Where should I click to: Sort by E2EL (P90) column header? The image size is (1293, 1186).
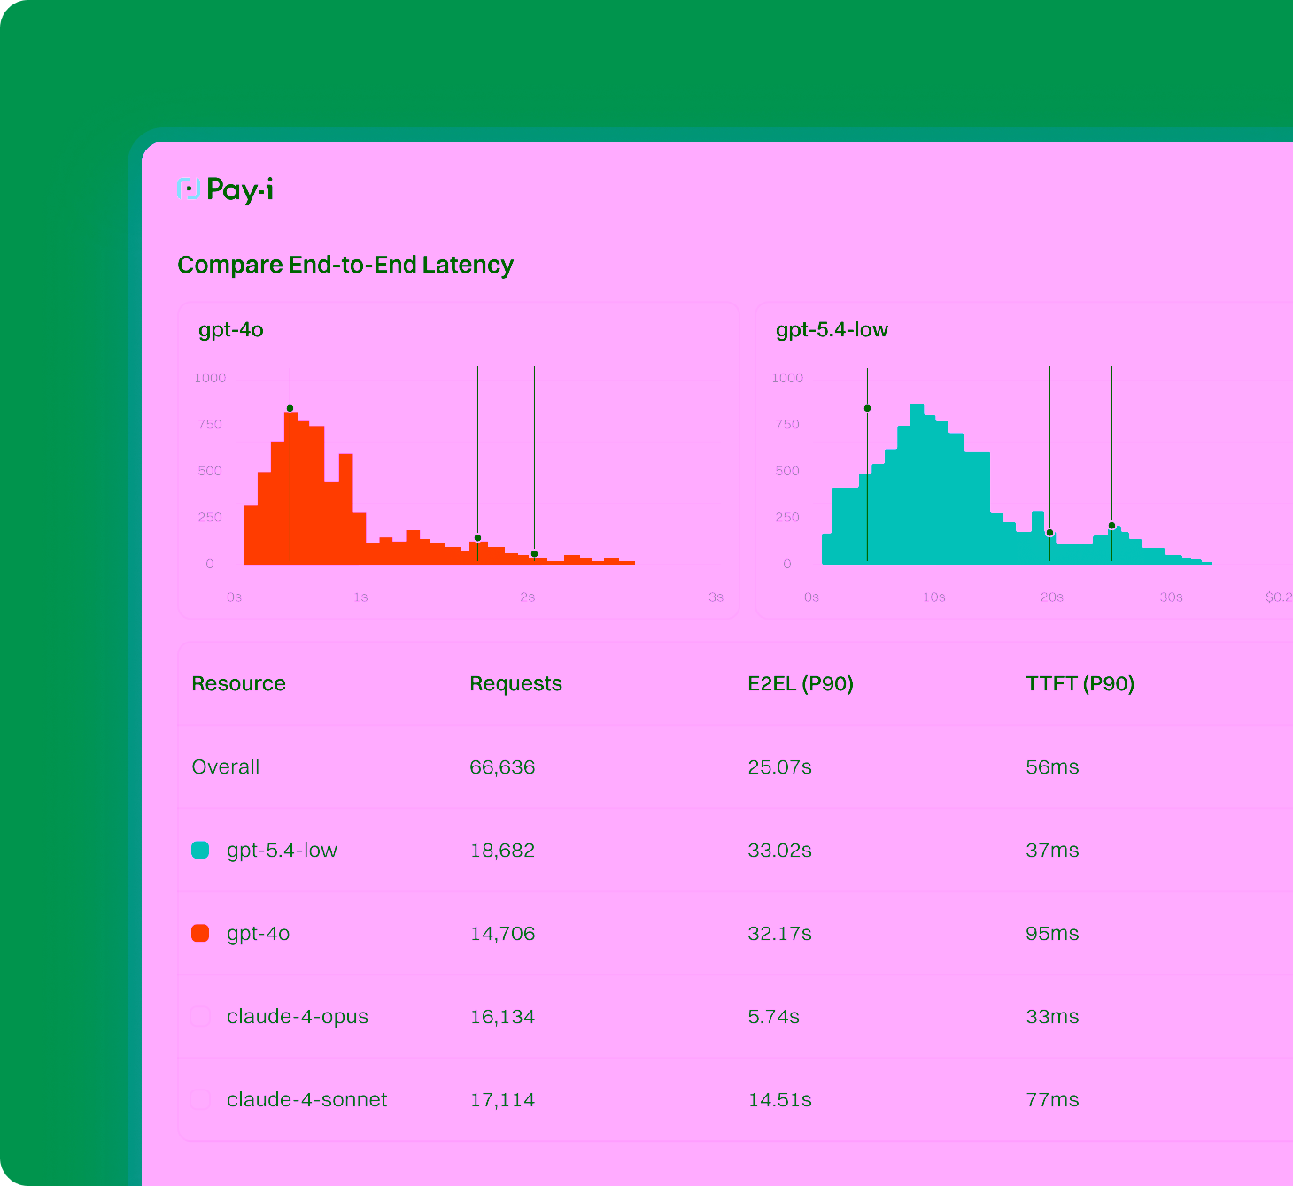pos(801,683)
